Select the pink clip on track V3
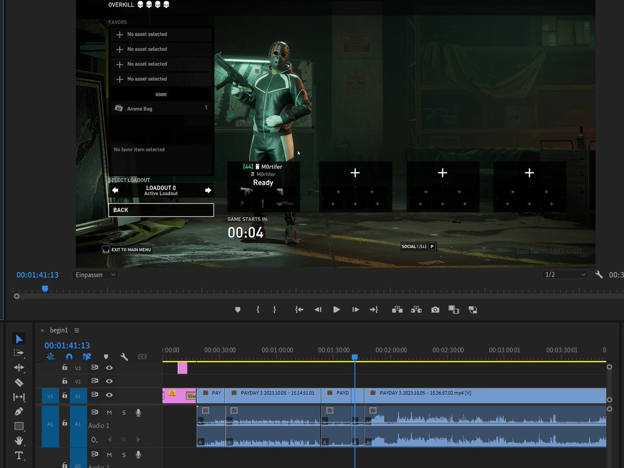624x468 pixels. (182, 368)
